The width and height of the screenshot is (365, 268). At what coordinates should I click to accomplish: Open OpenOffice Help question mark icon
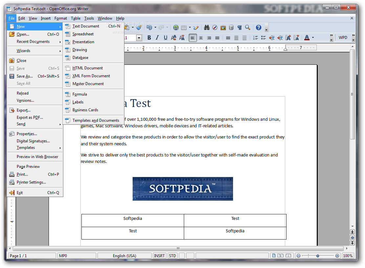tap(259, 27)
